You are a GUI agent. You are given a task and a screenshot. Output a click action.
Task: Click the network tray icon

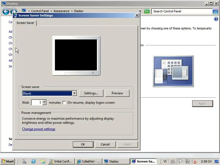click(x=187, y=161)
